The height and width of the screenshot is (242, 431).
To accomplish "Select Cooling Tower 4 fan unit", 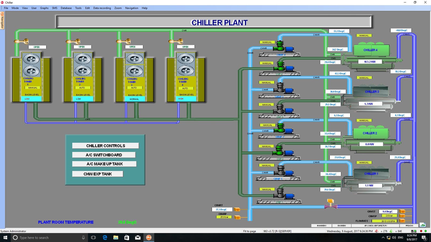I will pyautogui.click(x=186, y=65).
